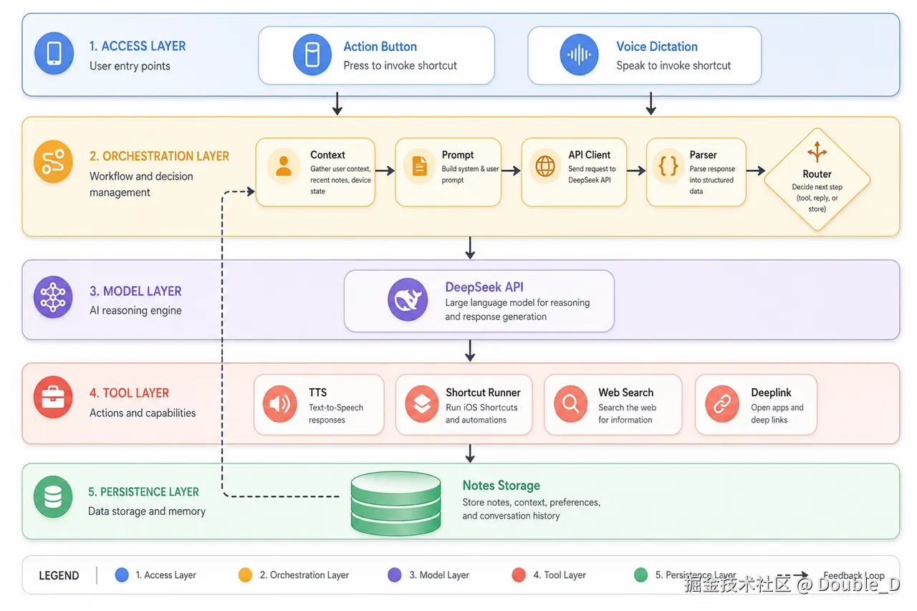This screenshot has width=917, height=611.
Task: Click the 'Text-to-Speech responses' description
Action: click(x=336, y=414)
